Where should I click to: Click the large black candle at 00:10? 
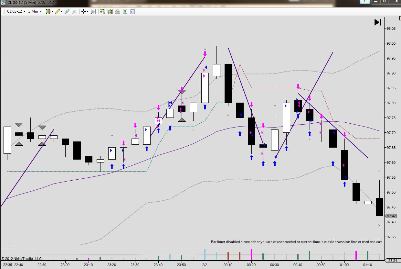[228, 83]
